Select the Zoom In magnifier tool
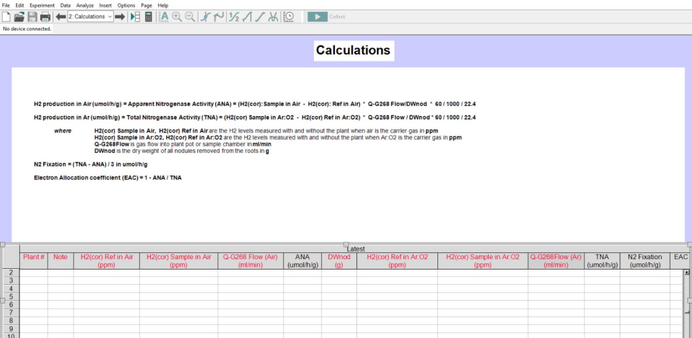The height and width of the screenshot is (338, 692). coord(177,17)
